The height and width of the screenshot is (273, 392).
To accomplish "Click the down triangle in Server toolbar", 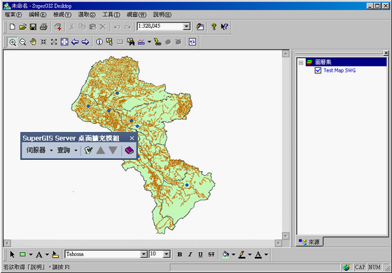I will coord(113,150).
